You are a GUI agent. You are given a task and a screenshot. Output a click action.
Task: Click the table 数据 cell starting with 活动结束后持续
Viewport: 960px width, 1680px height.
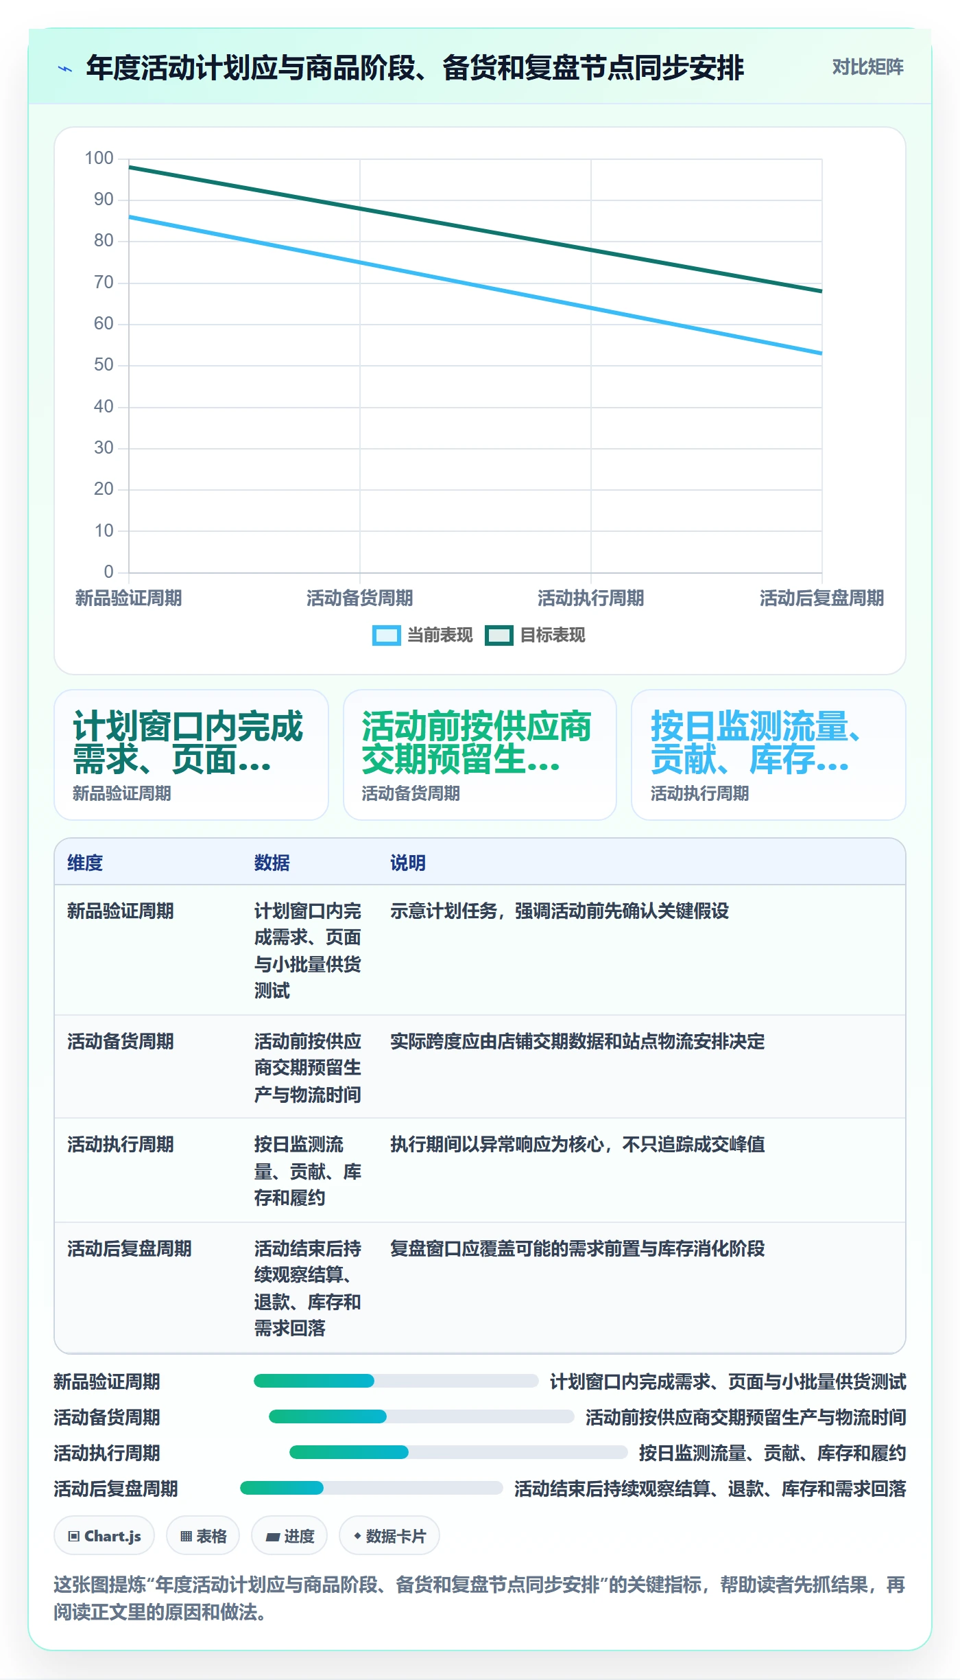point(308,1288)
